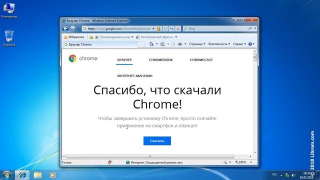Click the volume speaker tray icon
This screenshot has width=320, height=180.
[293, 175]
